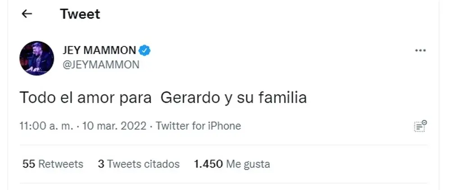The width and height of the screenshot is (449, 190).
Task: Select the tweet text about Gerardo
Action: pyautogui.click(x=163, y=98)
